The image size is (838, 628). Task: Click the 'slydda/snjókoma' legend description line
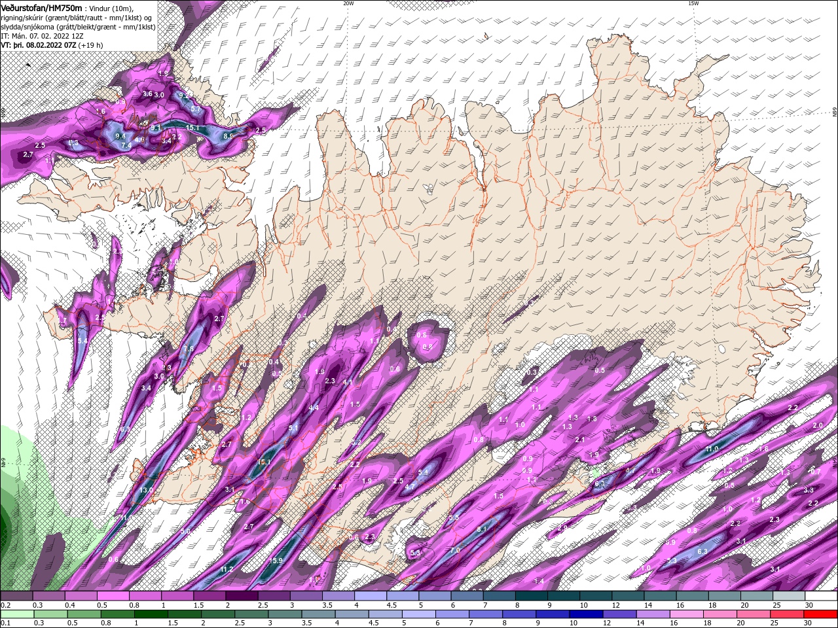click(x=78, y=27)
